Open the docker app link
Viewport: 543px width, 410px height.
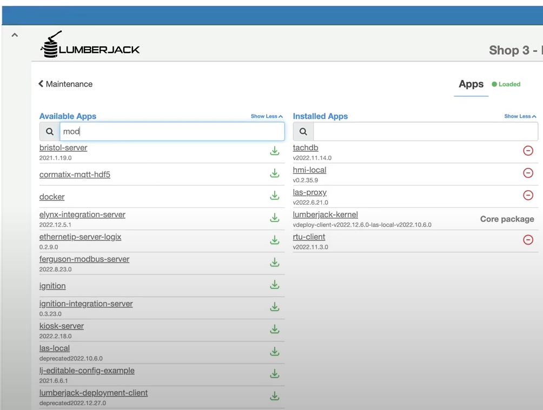pos(52,197)
